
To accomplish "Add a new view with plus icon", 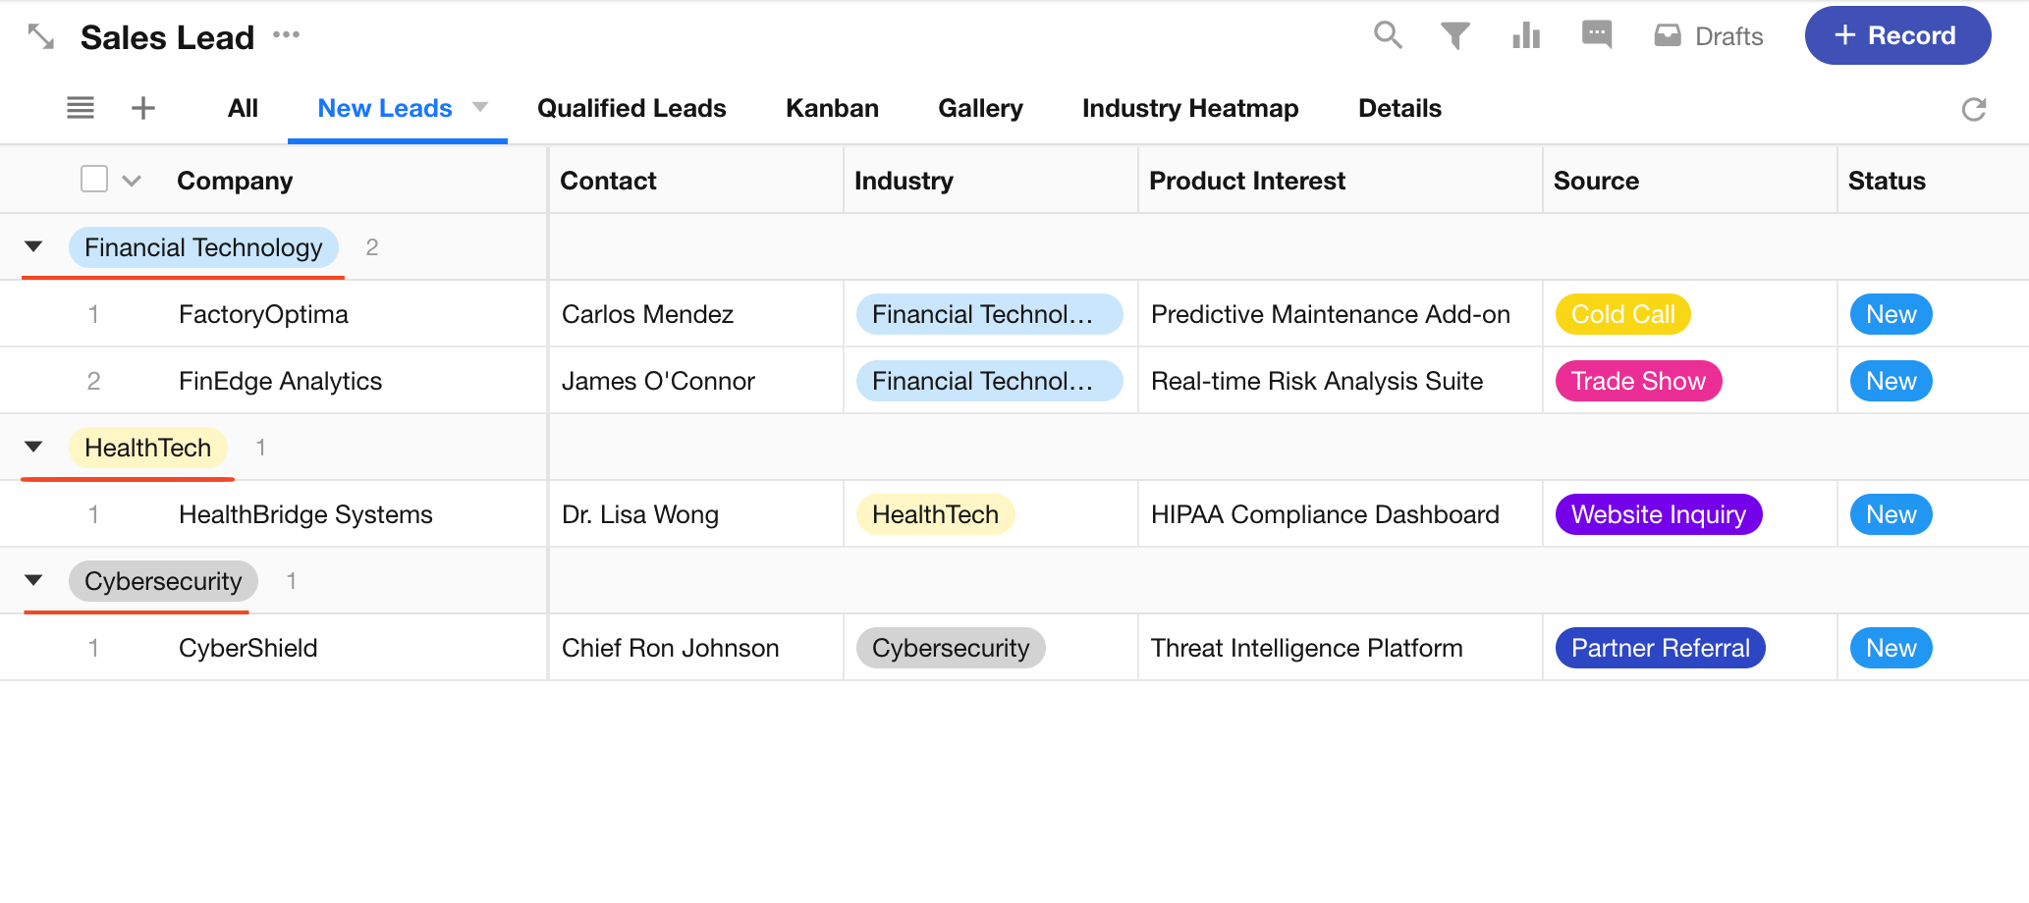I will (x=143, y=108).
